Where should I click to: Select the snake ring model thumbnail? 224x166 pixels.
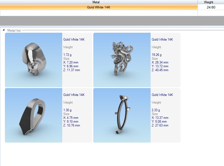point(122,60)
